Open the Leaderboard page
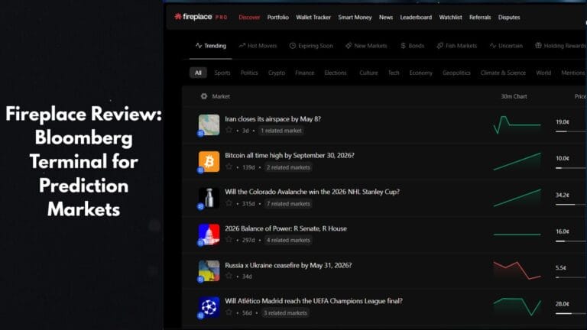This screenshot has height=330, width=587. click(416, 18)
